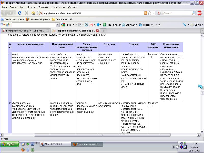Bookmark this page with the star icon
This screenshot has width=204, height=153.
149,13
